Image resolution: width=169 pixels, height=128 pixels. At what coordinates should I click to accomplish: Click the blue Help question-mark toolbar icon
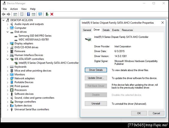point(28,14)
